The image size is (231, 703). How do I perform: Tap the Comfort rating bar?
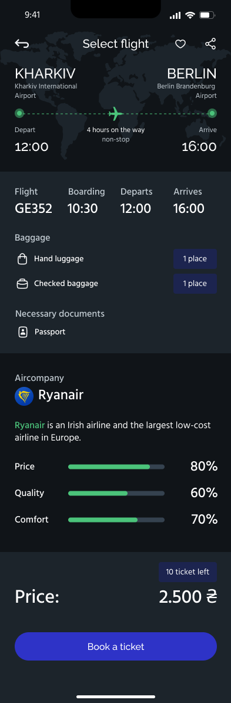tap(116, 520)
